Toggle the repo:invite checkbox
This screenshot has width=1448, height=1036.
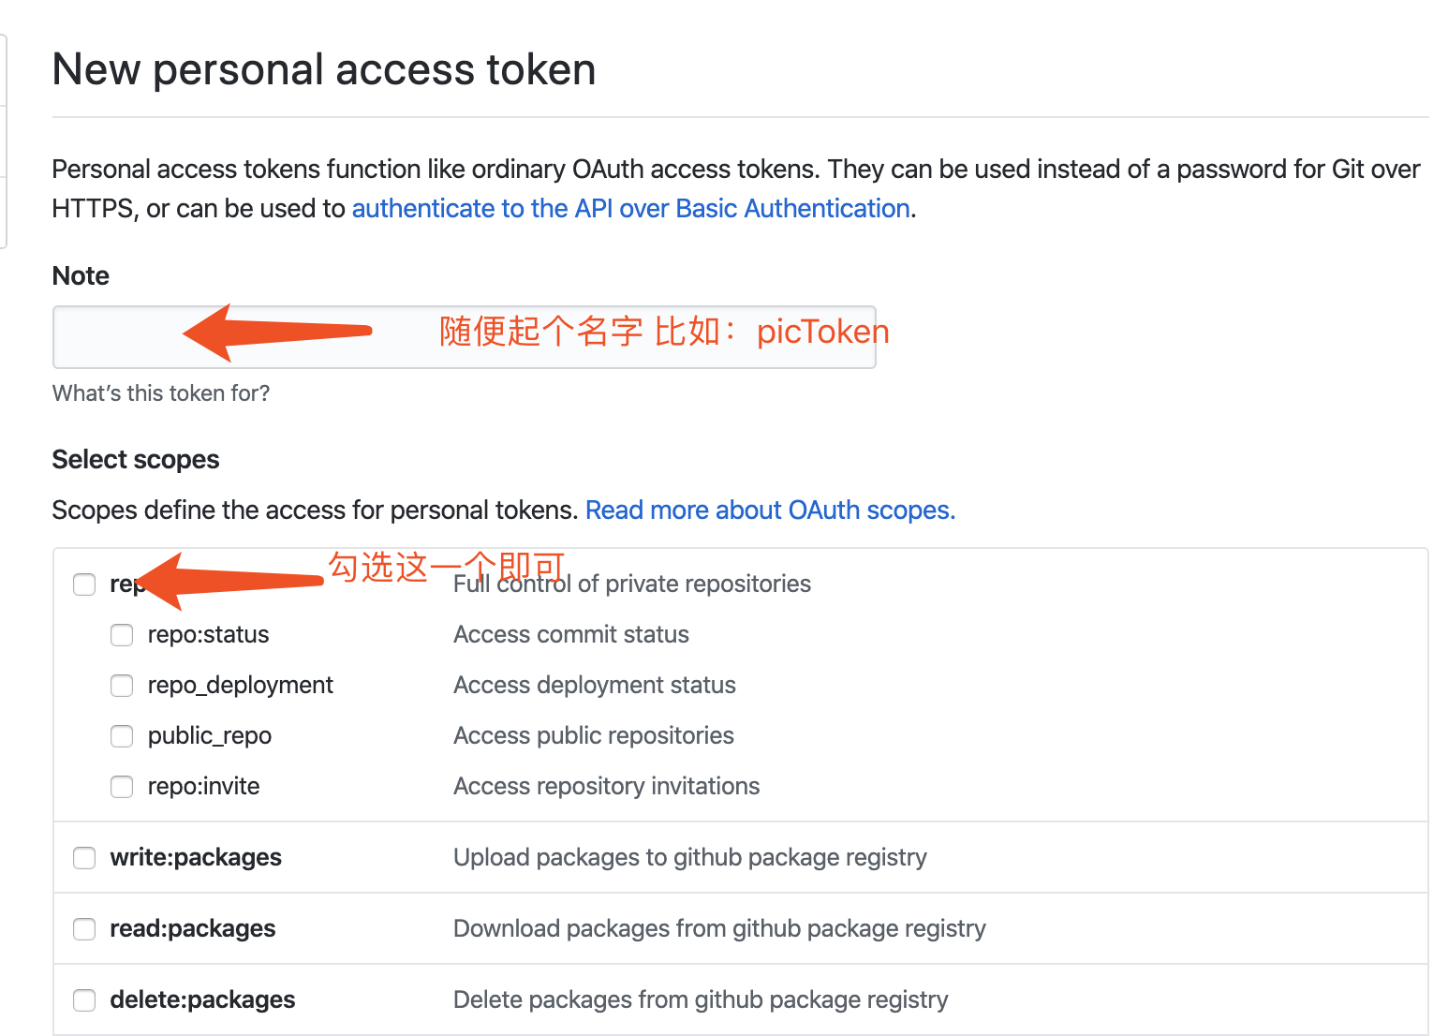pyautogui.click(x=122, y=787)
